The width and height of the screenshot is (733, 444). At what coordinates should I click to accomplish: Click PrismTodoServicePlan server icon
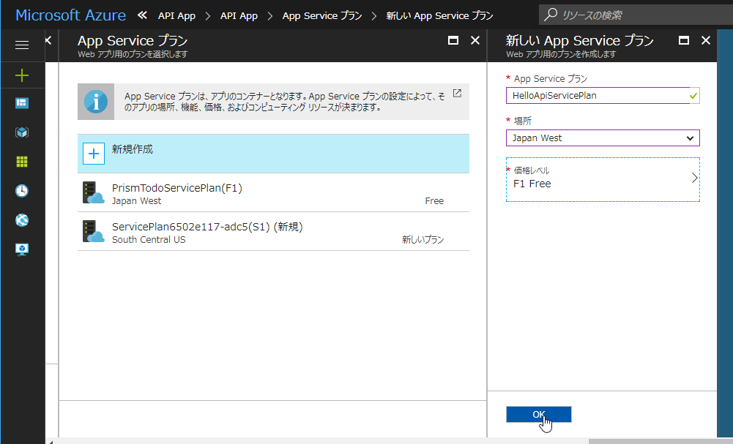tap(94, 193)
